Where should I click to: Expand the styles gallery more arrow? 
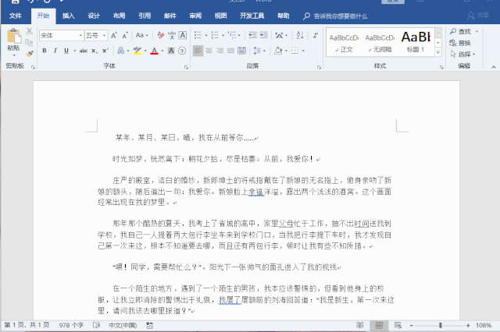coord(438,52)
